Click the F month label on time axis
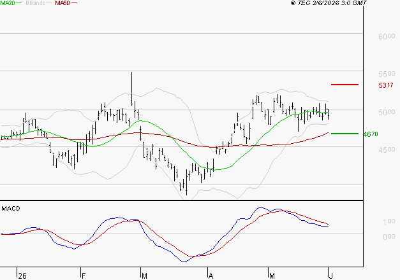 pyautogui.click(x=84, y=276)
